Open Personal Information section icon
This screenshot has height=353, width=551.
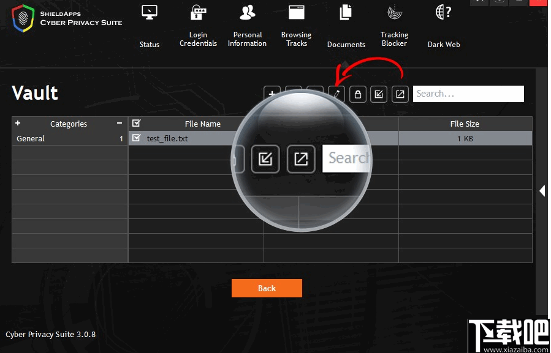(247, 12)
